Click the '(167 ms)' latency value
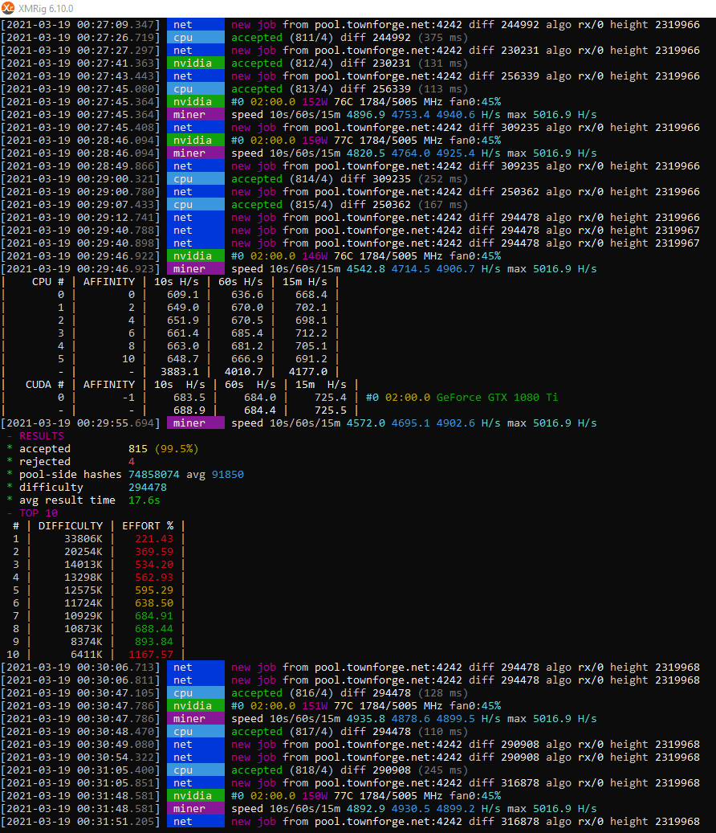 (x=442, y=205)
